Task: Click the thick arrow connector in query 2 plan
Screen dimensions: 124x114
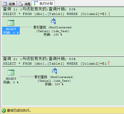Action: coord(27,77)
